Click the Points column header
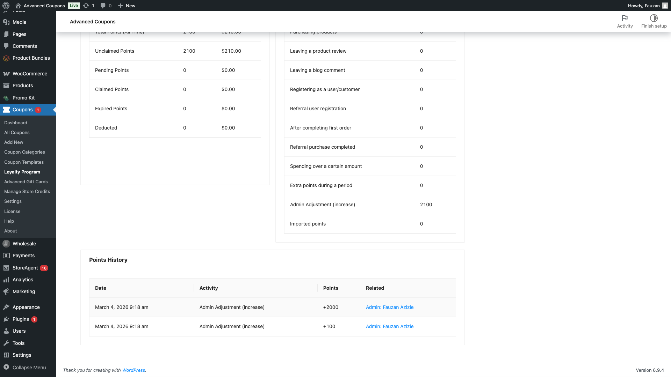Image resolution: width=671 pixels, height=377 pixels. coord(331,288)
